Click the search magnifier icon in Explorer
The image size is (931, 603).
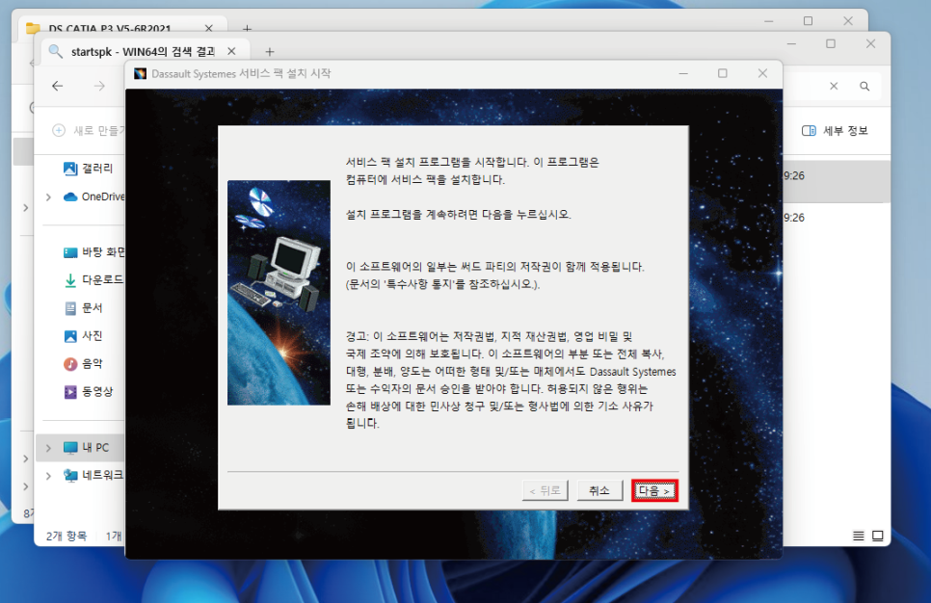coord(864,86)
